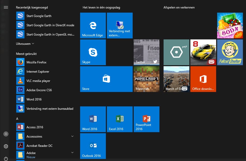The height and width of the screenshot is (161, 246).
Task: Click Start Google Earth in Recentelijk toegevoegd
Action: [39, 16]
